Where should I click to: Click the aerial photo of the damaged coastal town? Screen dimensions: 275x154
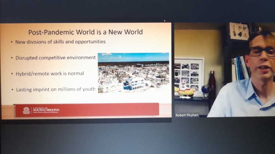[x=134, y=72]
